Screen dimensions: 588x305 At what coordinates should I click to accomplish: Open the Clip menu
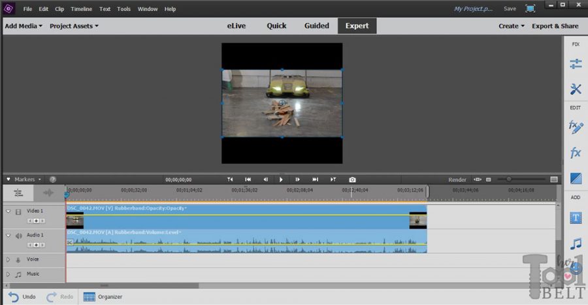click(59, 9)
